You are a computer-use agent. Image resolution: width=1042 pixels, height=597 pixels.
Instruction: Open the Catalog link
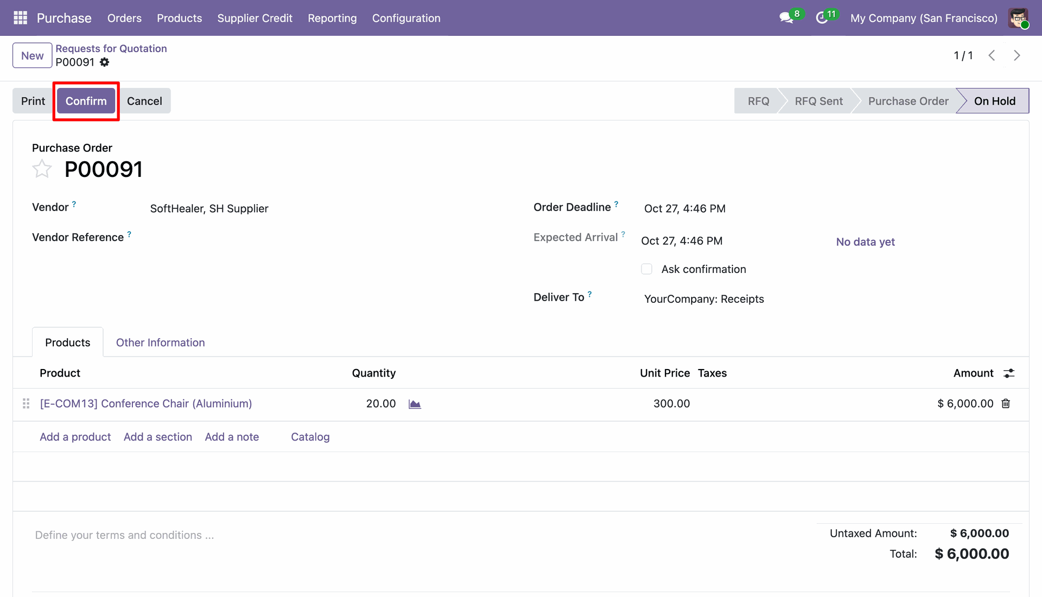pyautogui.click(x=310, y=437)
